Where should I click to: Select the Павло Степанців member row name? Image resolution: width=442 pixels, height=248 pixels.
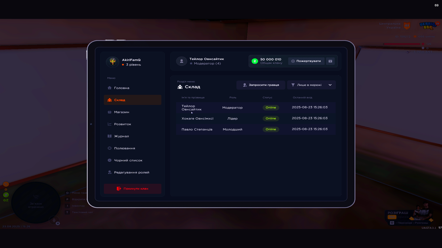(x=197, y=130)
